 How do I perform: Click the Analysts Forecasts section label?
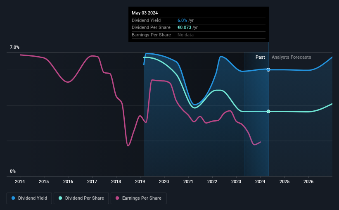click(x=291, y=57)
